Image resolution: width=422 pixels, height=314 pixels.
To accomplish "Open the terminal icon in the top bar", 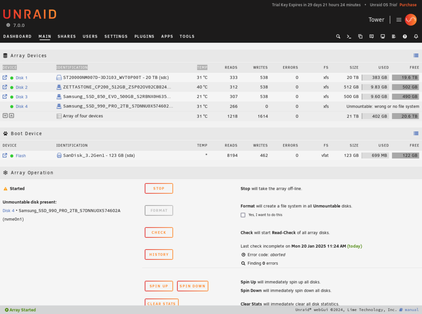I will point(349,37).
